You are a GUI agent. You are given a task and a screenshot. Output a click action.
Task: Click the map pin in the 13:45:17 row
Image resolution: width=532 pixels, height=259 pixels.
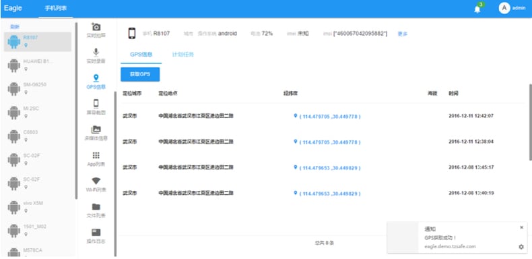[295, 167]
